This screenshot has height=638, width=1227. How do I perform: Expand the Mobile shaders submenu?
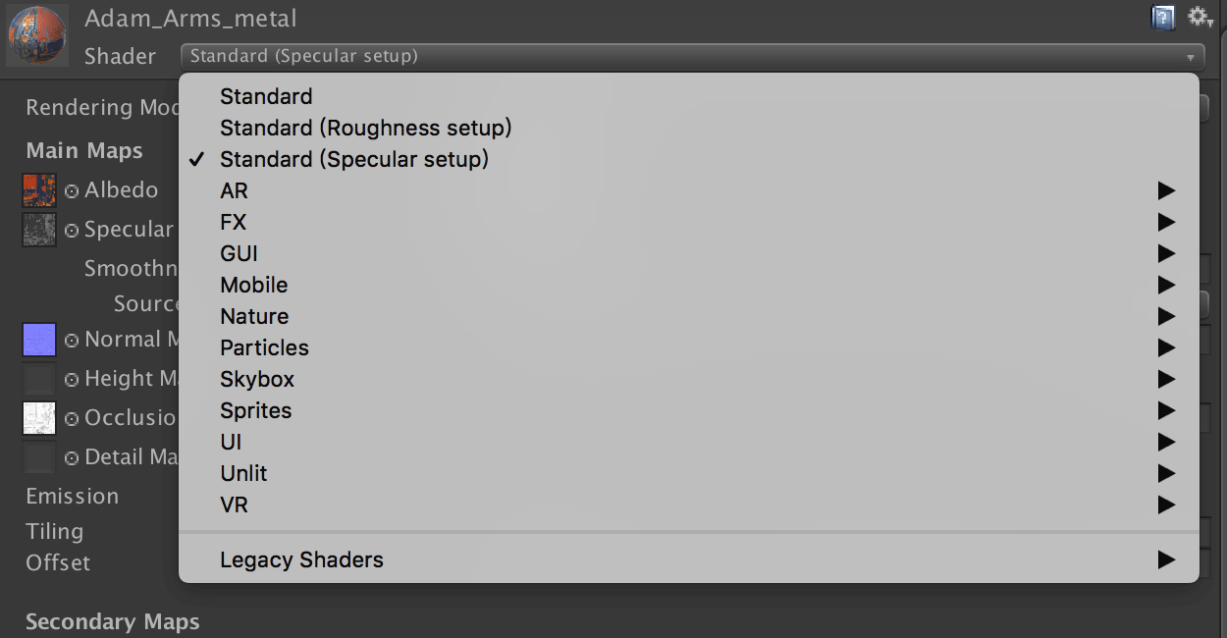point(254,285)
